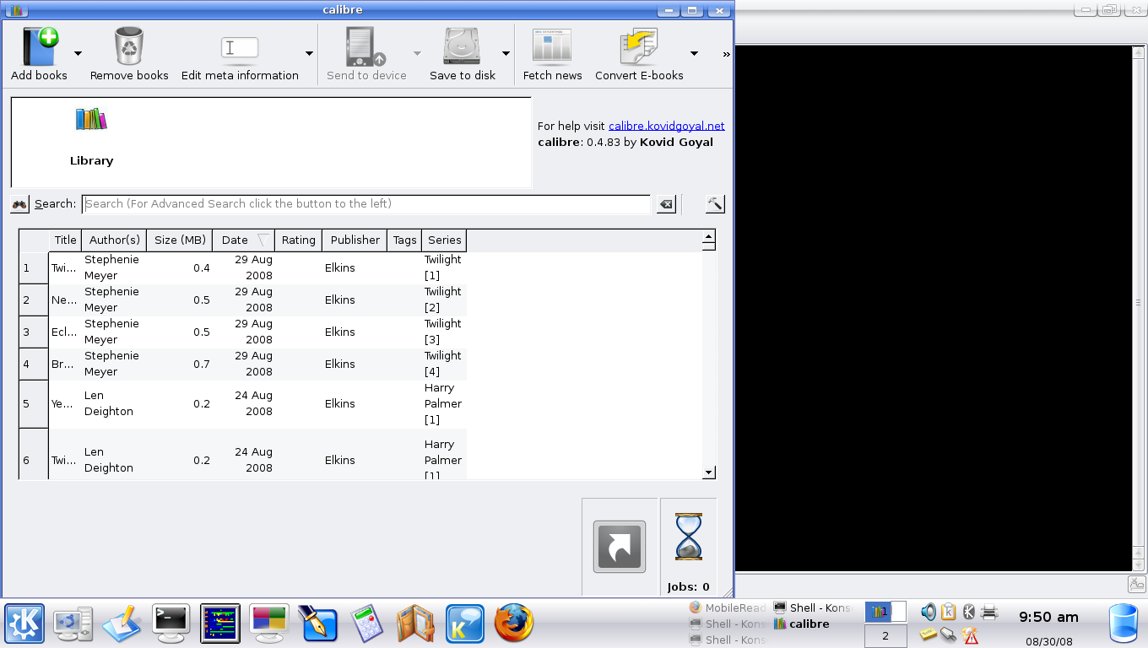Image resolution: width=1148 pixels, height=648 pixels.
Task: Click the book list scrollbar up arrow
Action: click(x=709, y=236)
